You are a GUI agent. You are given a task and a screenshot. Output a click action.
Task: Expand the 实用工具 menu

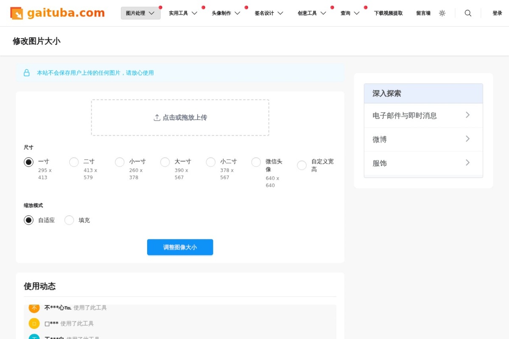point(183,13)
